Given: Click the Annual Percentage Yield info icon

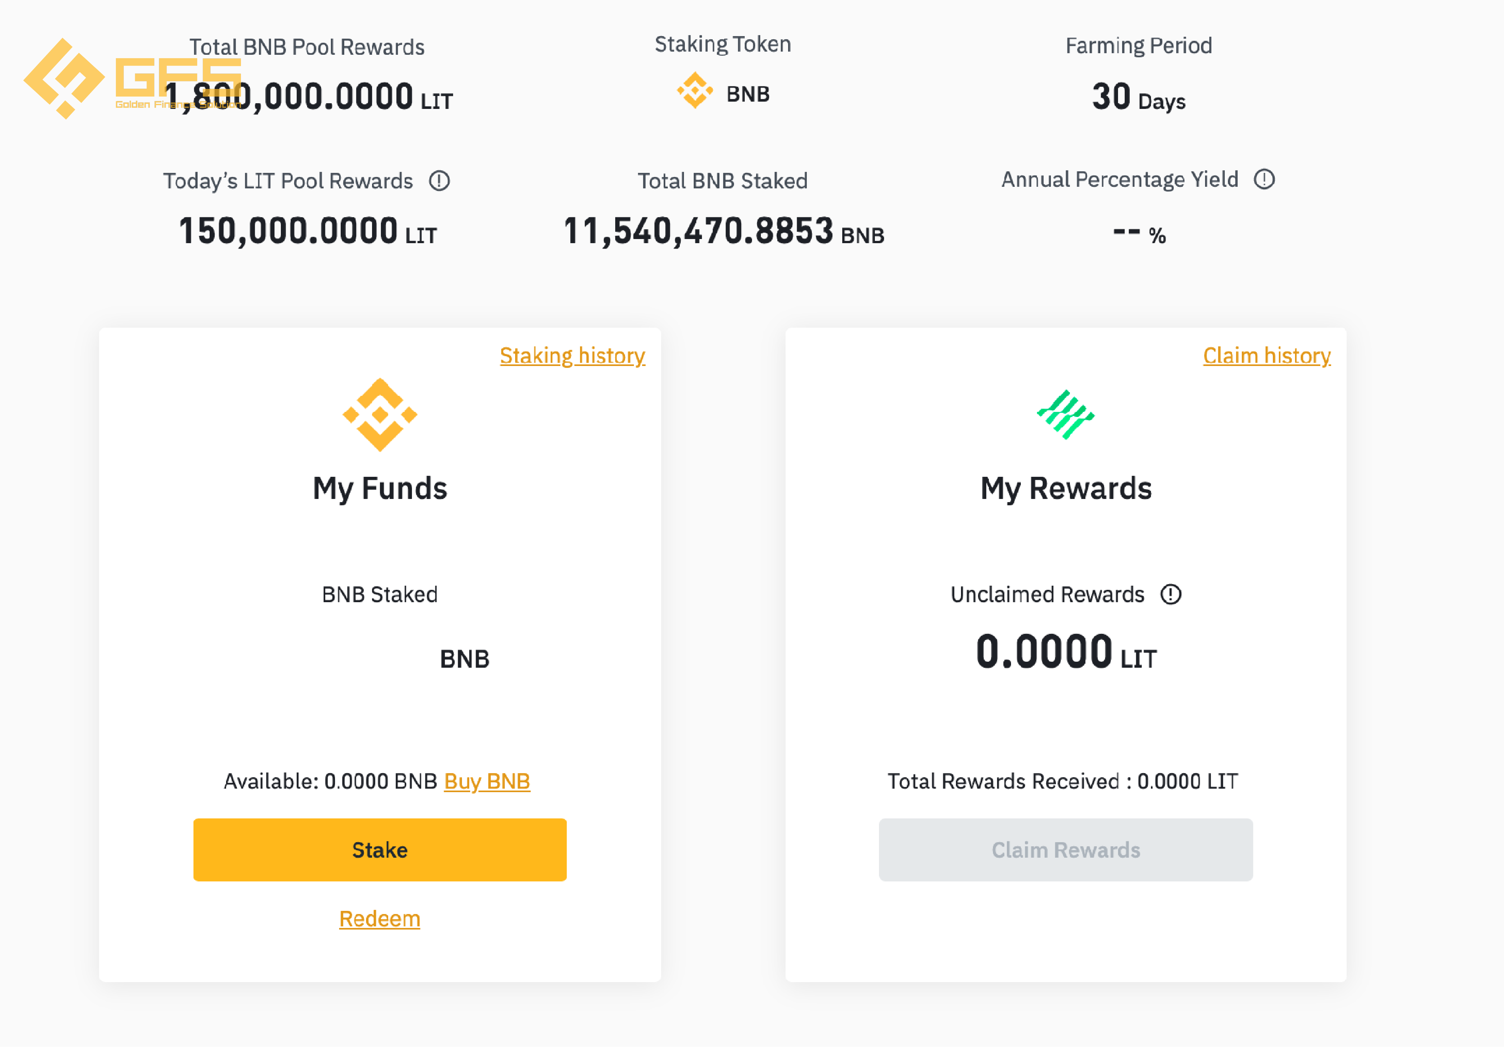Looking at the screenshot, I should tap(1264, 180).
